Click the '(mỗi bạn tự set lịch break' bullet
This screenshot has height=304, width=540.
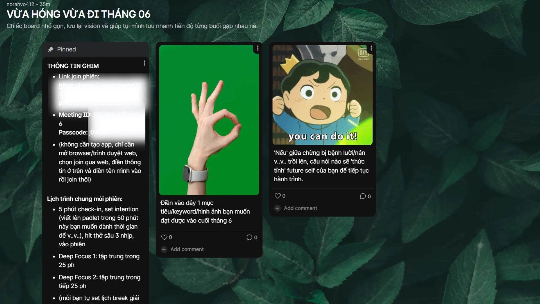click(99, 298)
